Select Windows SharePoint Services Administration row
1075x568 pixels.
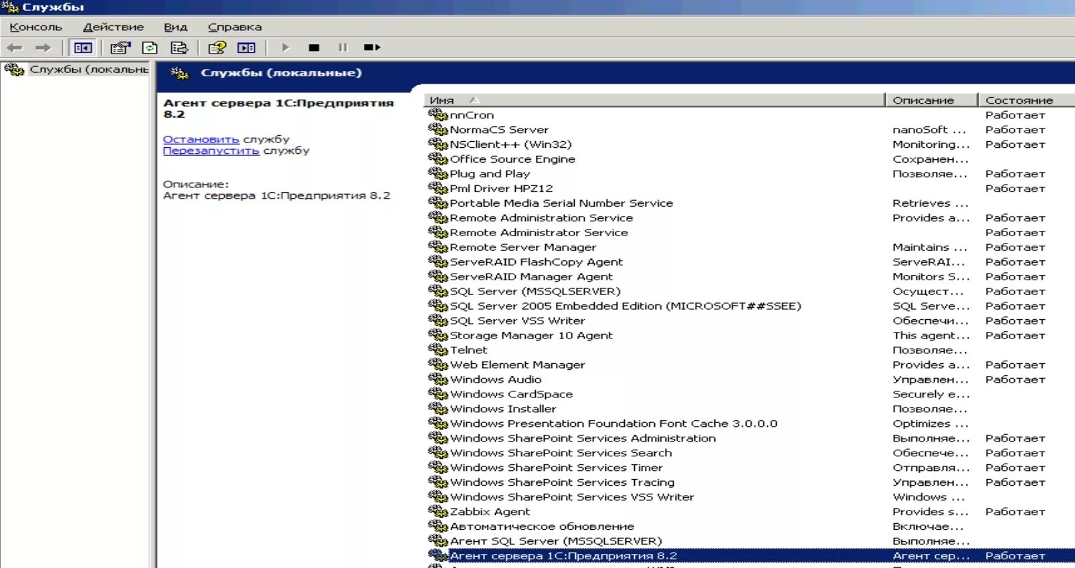point(749,438)
